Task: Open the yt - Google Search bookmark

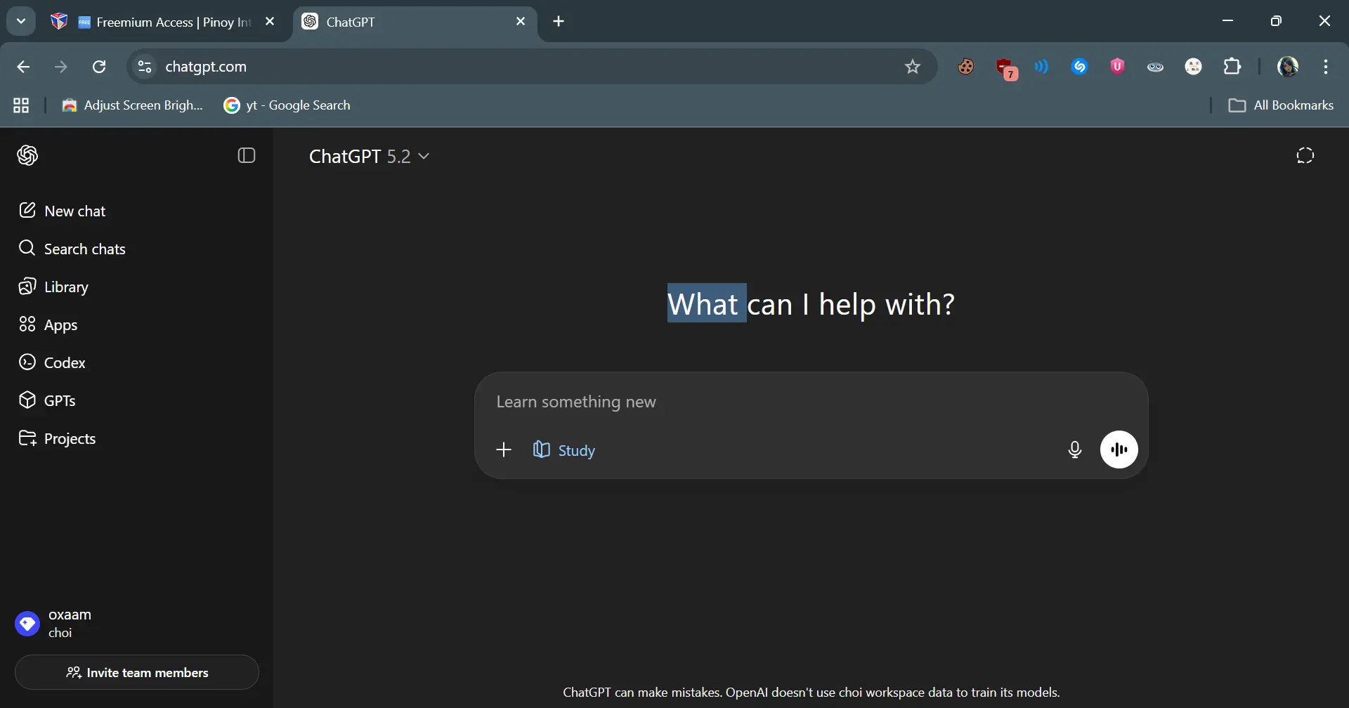Action: pyautogui.click(x=287, y=105)
